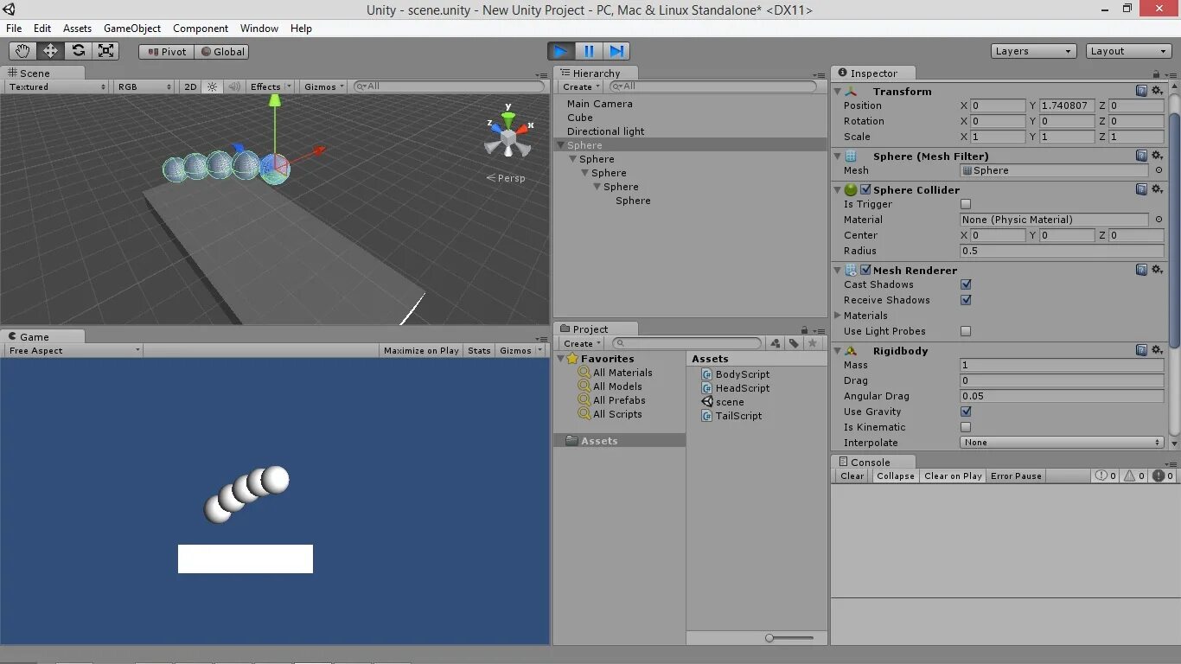Collapse top-level Sphere in Hierarchy

561,145
